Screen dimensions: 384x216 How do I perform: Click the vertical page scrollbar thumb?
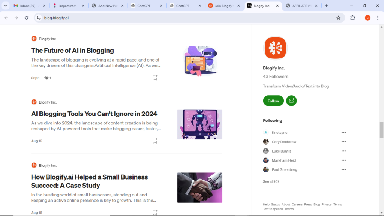[381, 130]
